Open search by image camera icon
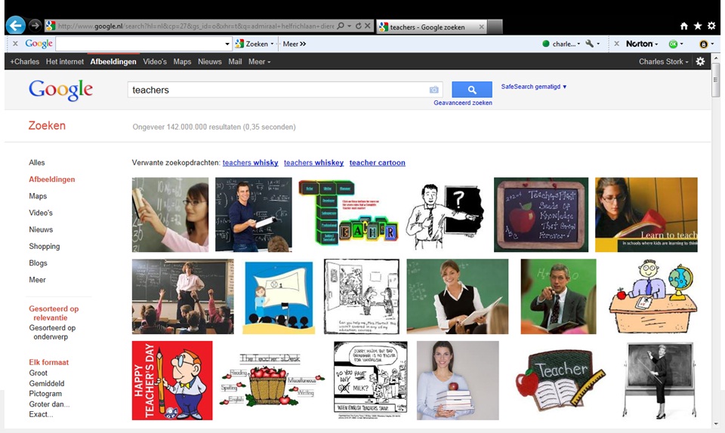The height and width of the screenshot is (433, 725). coord(433,90)
